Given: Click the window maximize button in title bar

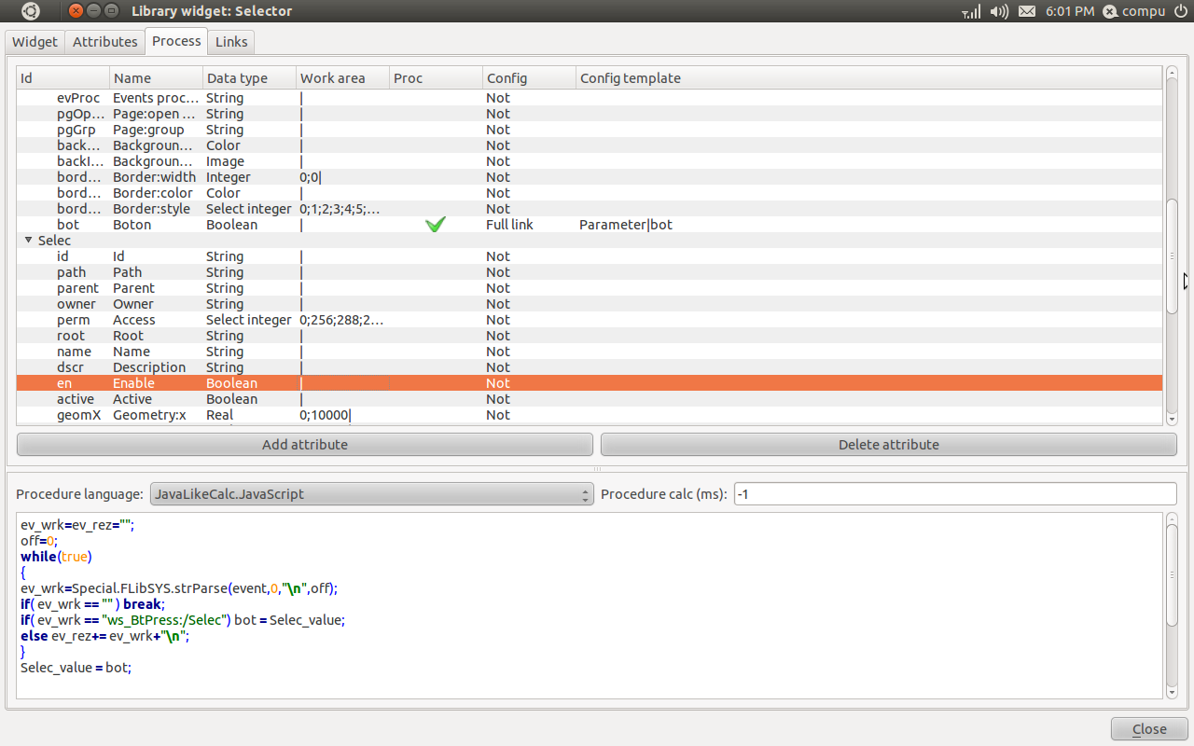Looking at the screenshot, I should click(x=111, y=11).
